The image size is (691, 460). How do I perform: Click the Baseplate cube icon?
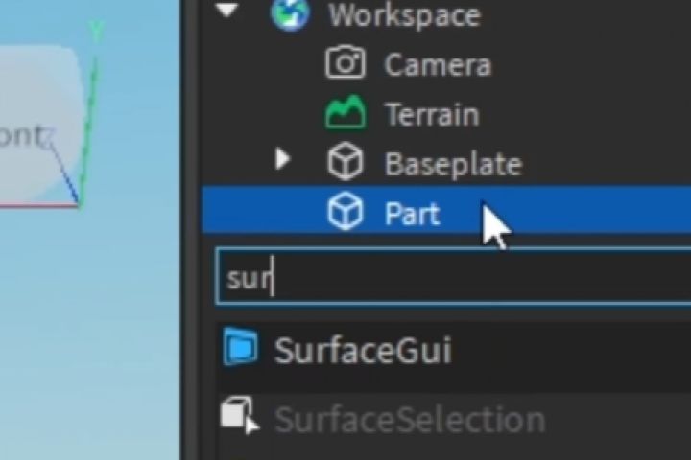[x=345, y=163]
